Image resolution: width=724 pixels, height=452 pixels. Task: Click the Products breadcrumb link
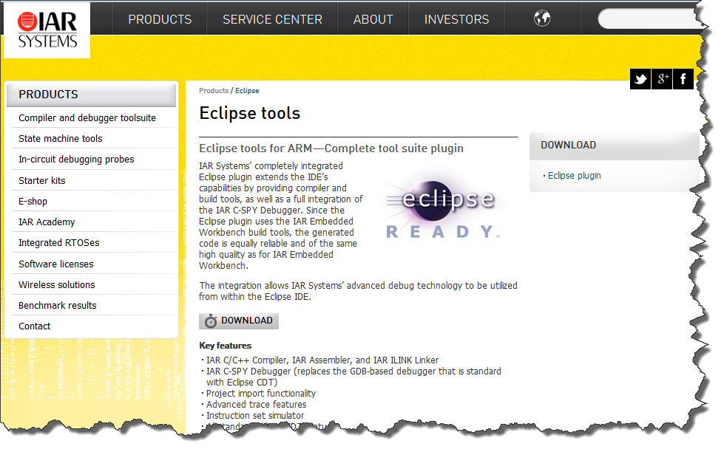point(214,91)
